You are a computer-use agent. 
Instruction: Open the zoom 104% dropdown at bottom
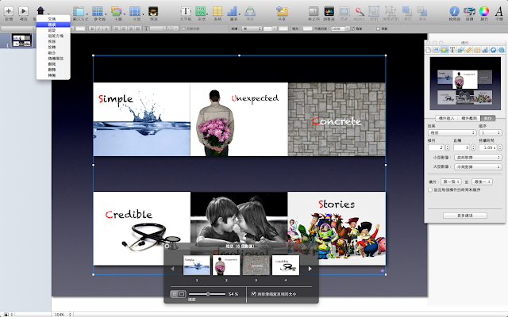pyautogui.click(x=63, y=314)
